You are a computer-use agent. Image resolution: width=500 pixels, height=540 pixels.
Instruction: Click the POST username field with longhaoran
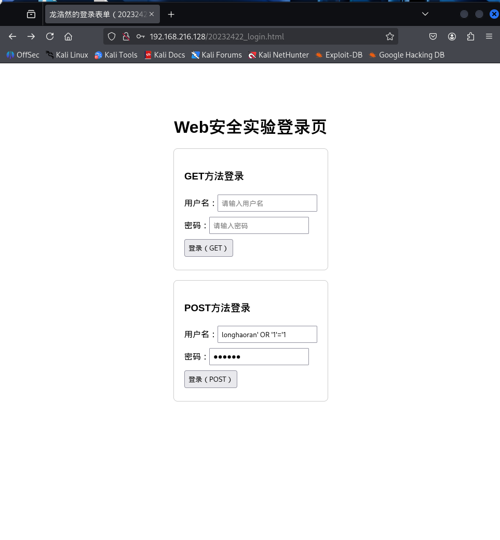point(267,335)
